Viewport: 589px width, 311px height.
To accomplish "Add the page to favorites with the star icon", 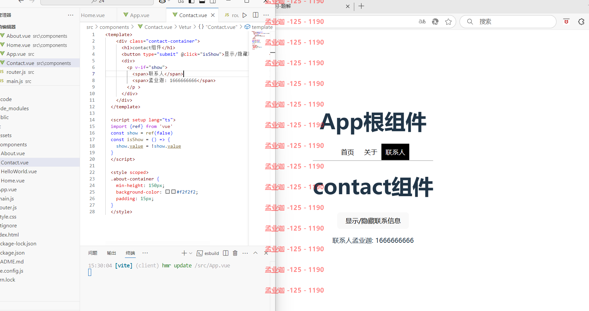I will pos(448,22).
